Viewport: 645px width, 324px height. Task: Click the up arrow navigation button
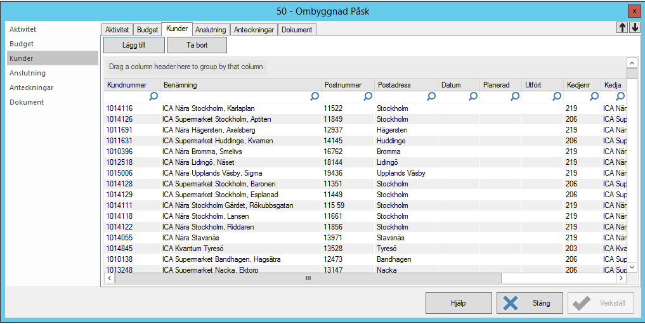(622, 27)
